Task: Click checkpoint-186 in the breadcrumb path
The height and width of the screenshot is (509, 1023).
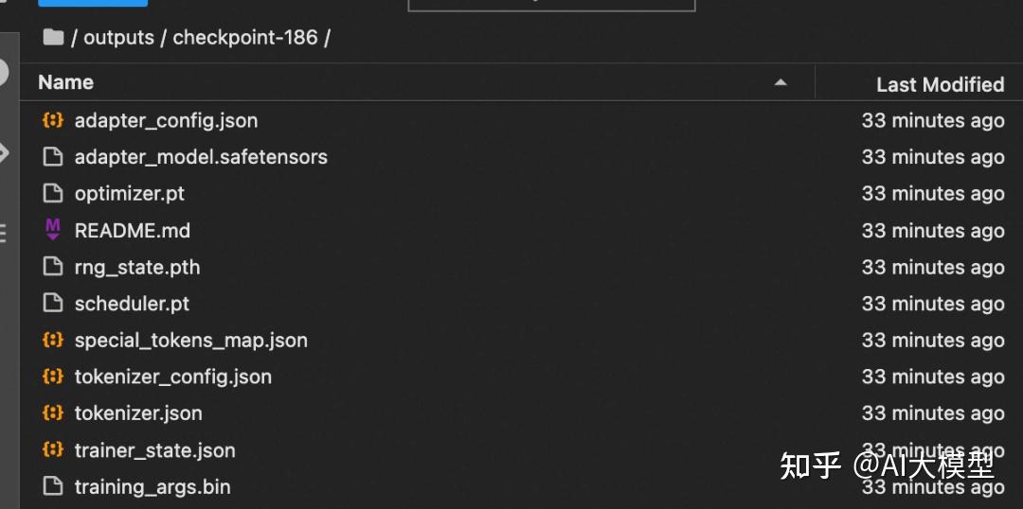Action: pos(244,38)
